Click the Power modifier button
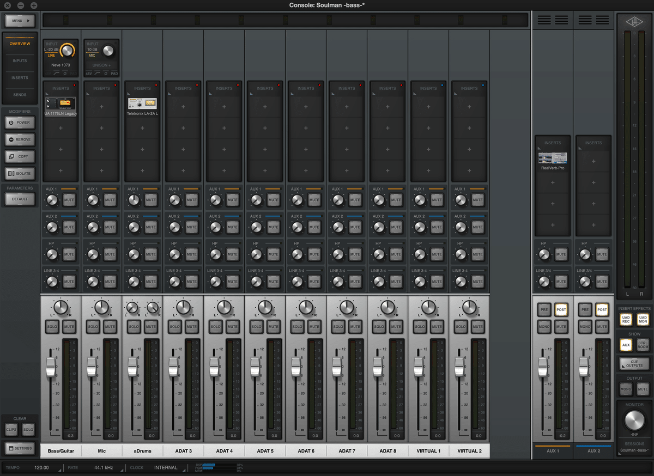The height and width of the screenshot is (476, 654). coord(20,123)
